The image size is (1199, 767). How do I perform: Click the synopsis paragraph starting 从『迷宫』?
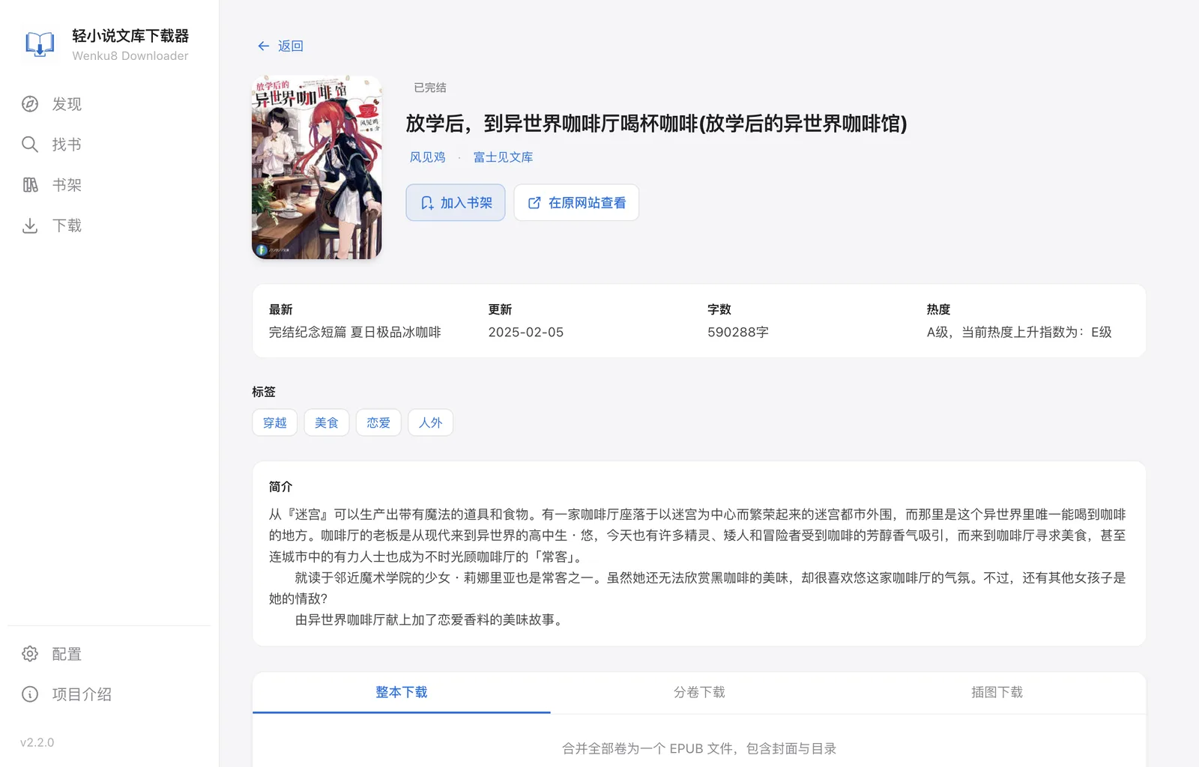coord(698,536)
